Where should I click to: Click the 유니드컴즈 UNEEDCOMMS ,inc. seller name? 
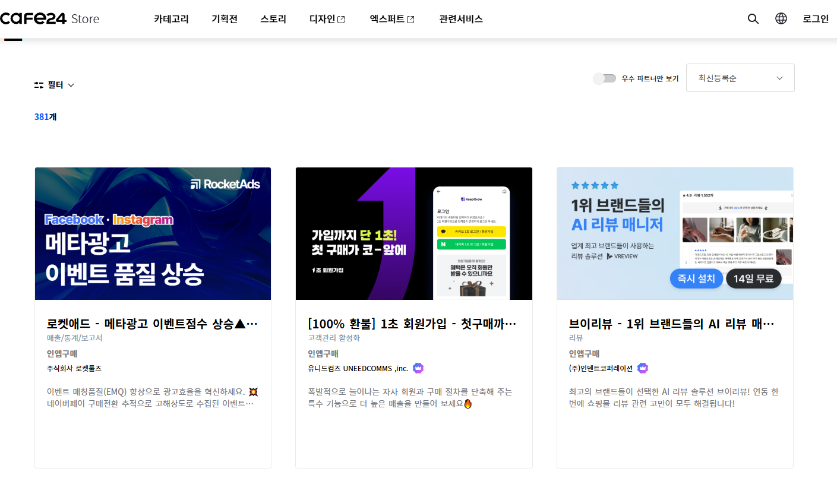pos(358,368)
